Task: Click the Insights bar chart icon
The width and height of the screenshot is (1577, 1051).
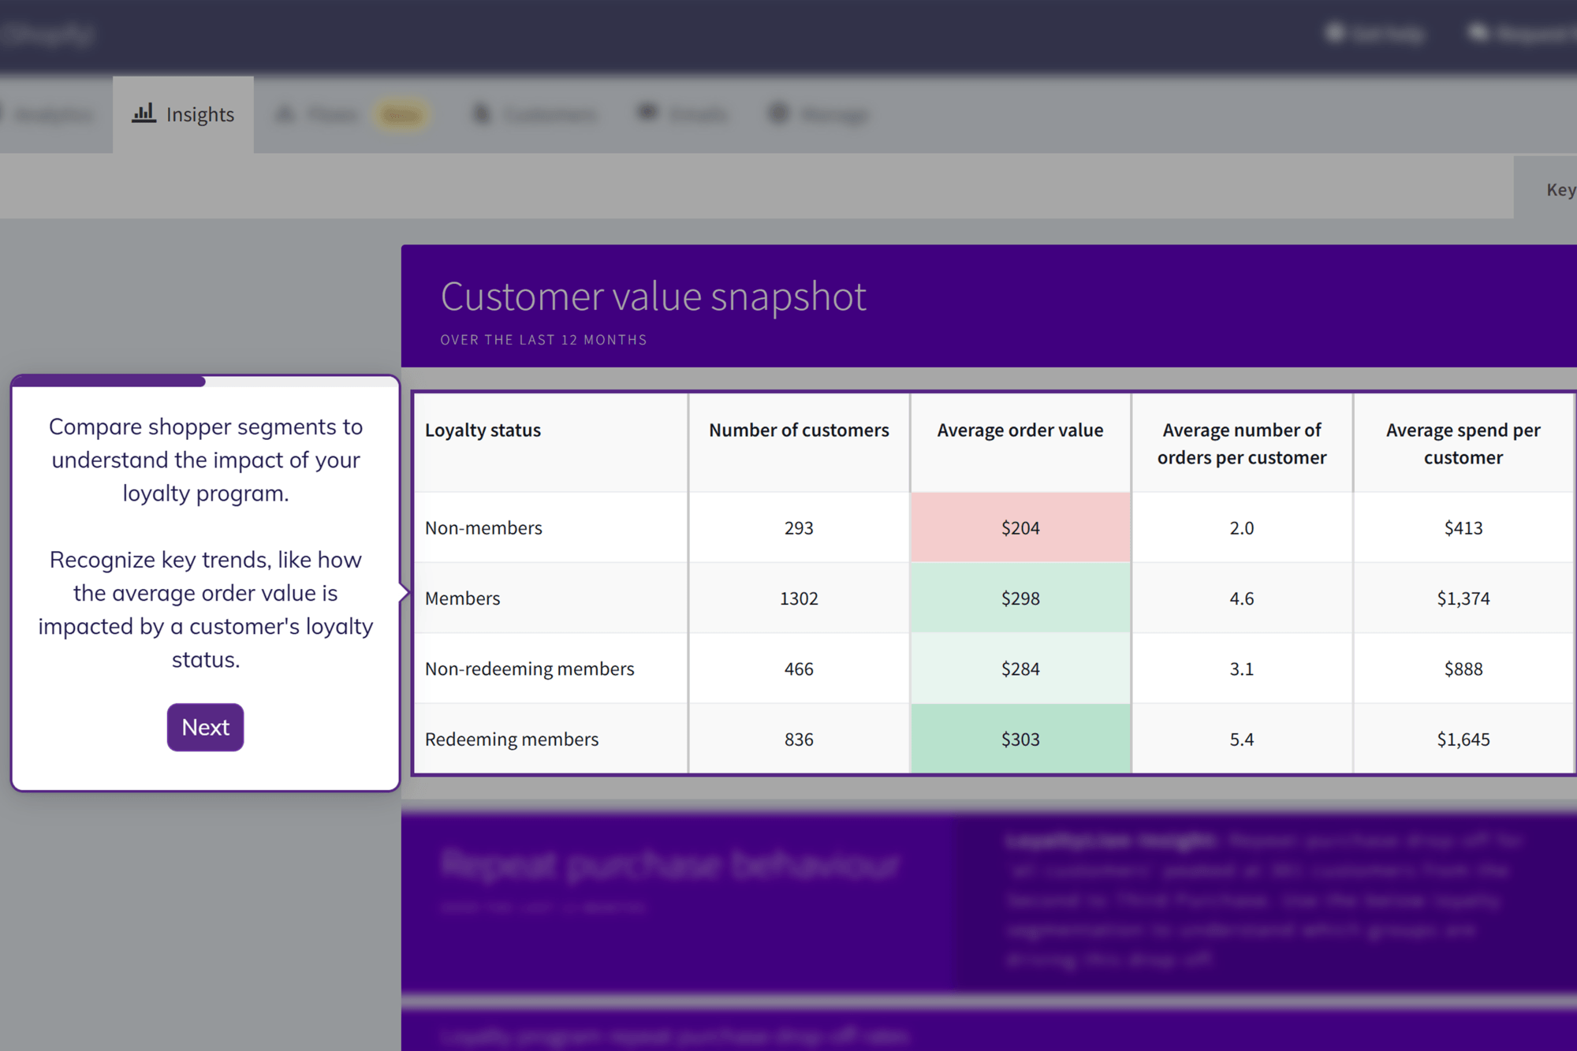Action: (144, 113)
